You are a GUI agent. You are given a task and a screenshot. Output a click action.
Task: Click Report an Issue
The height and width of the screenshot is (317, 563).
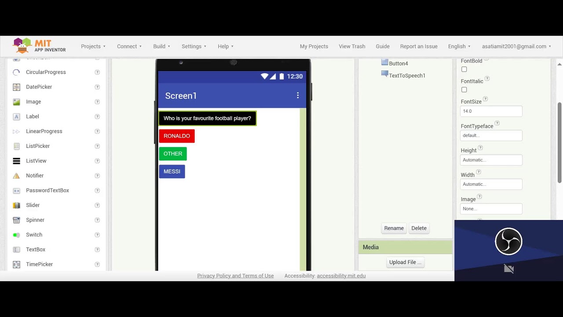pos(419,46)
